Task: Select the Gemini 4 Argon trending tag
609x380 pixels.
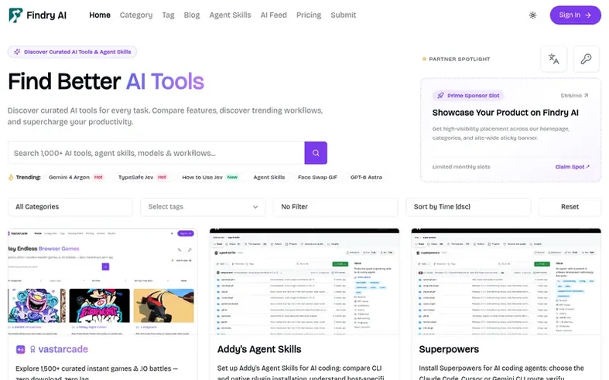Action: 76,177
